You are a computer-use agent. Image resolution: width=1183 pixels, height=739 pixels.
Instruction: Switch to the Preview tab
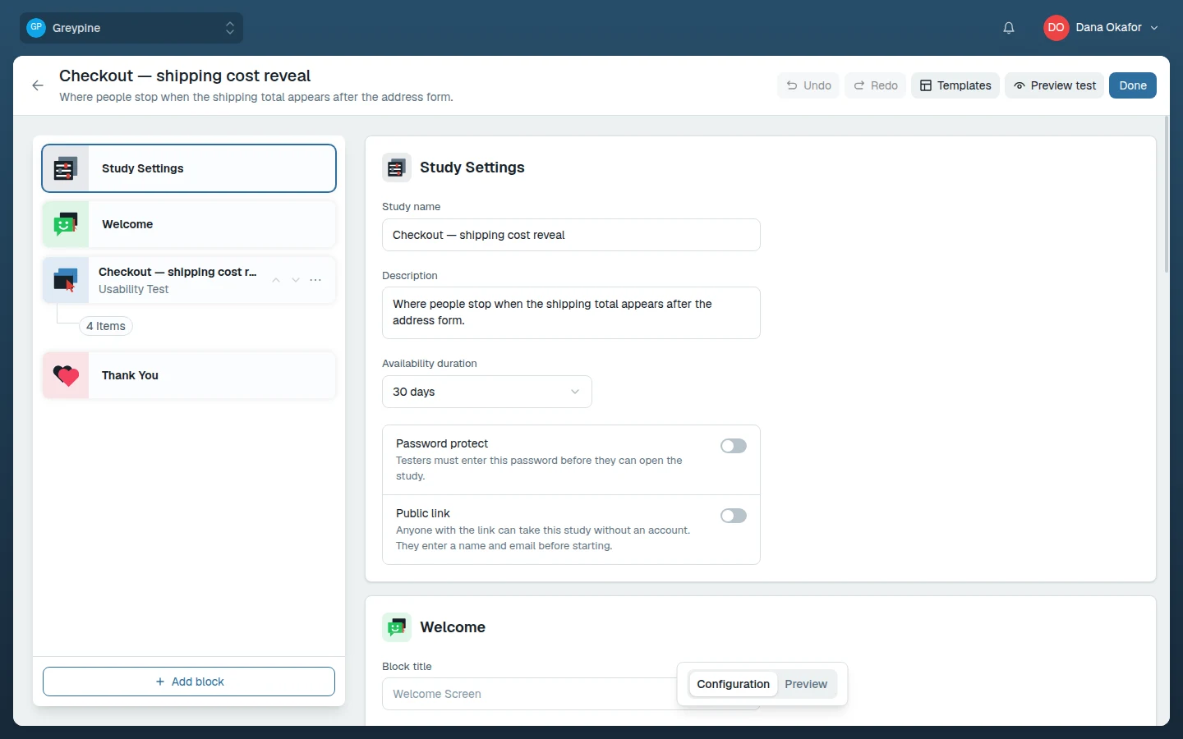click(806, 684)
